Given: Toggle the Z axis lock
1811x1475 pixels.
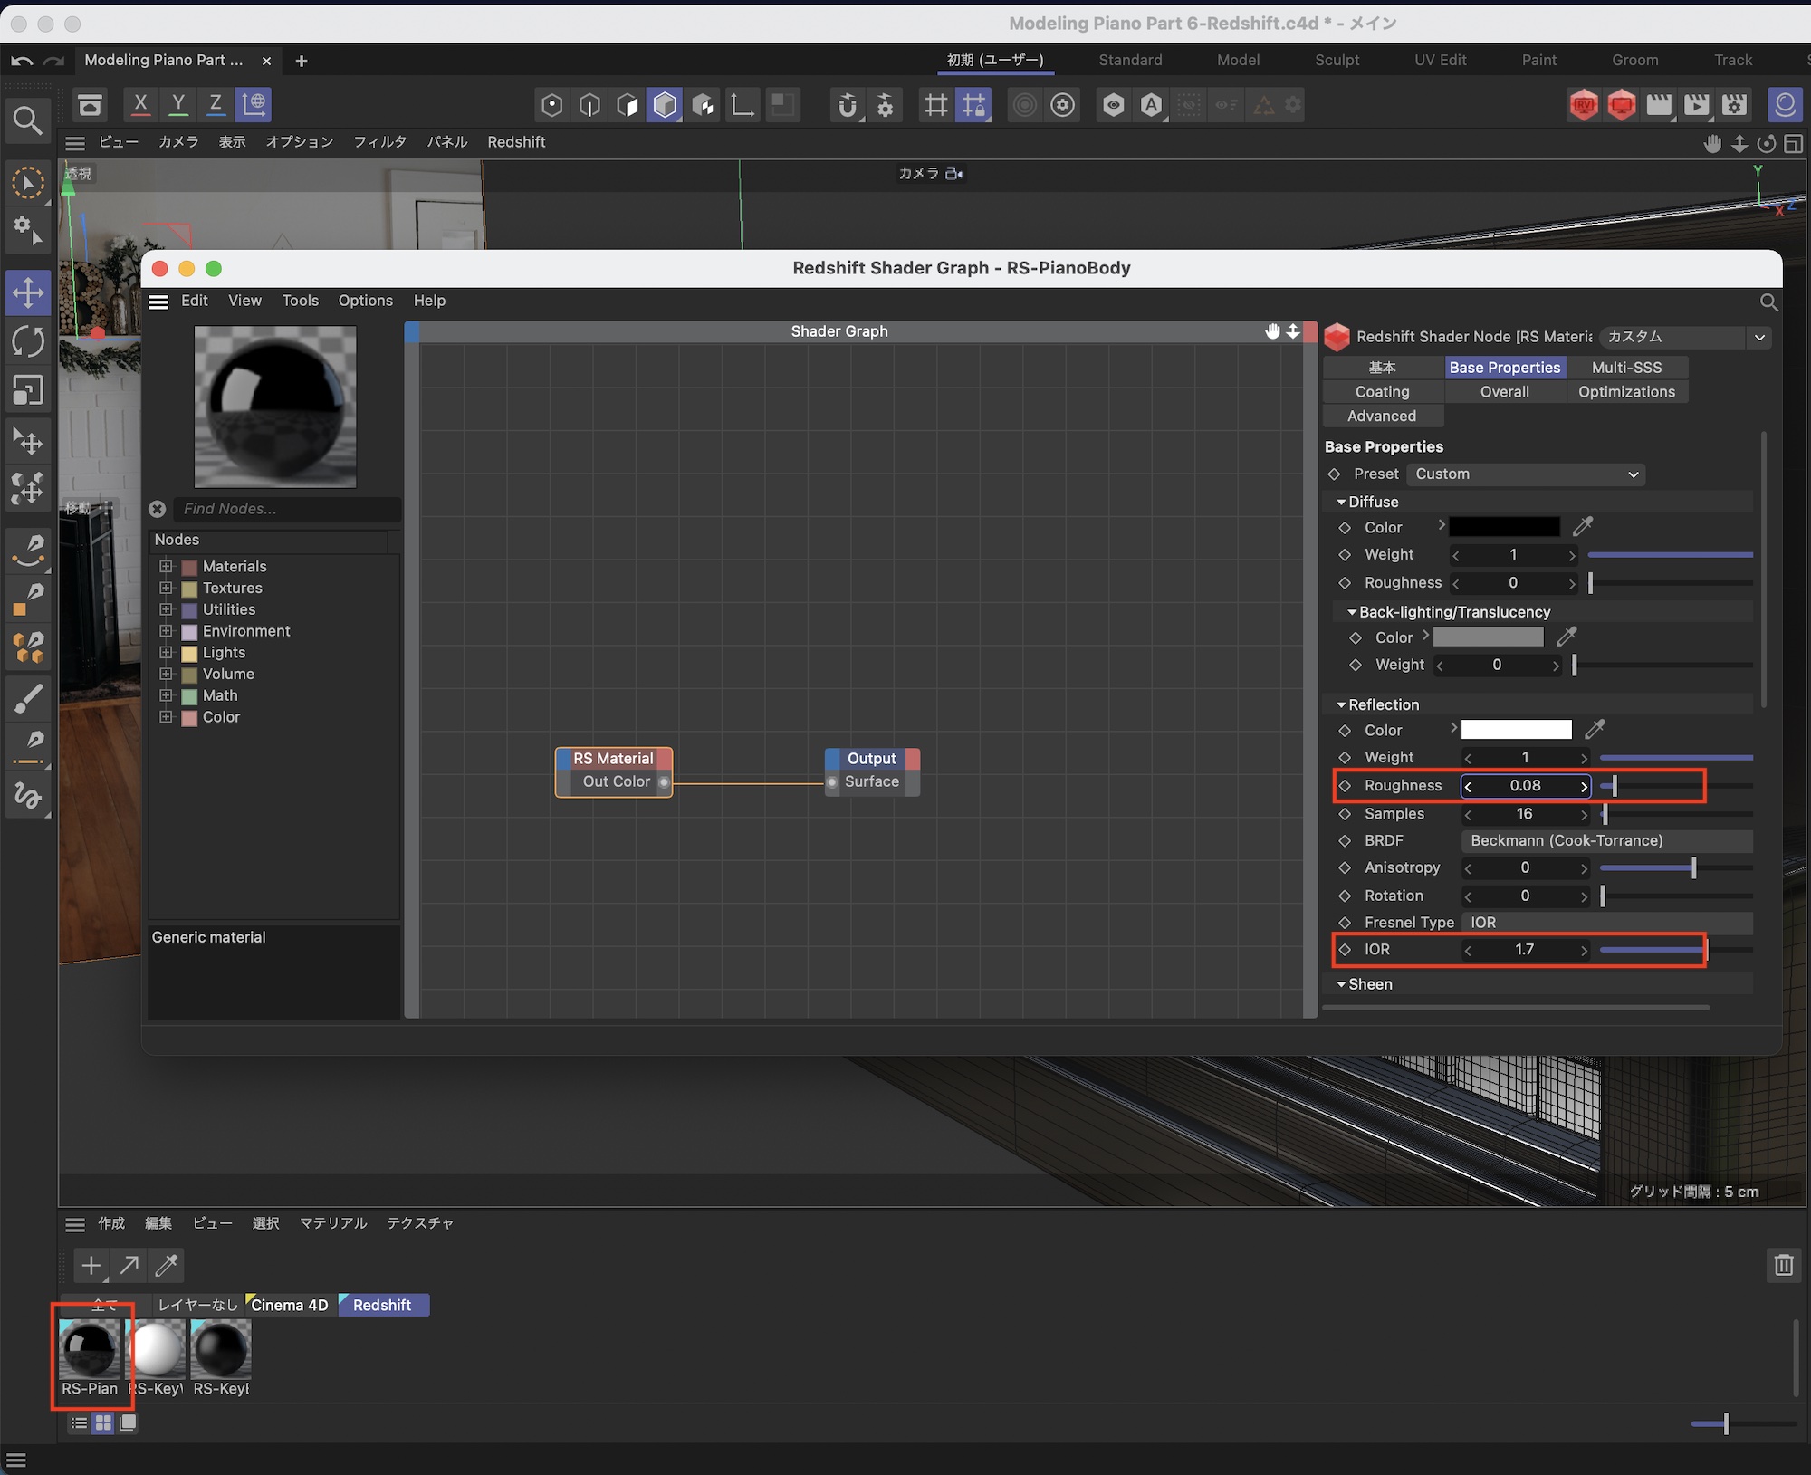Looking at the screenshot, I should point(216,104).
